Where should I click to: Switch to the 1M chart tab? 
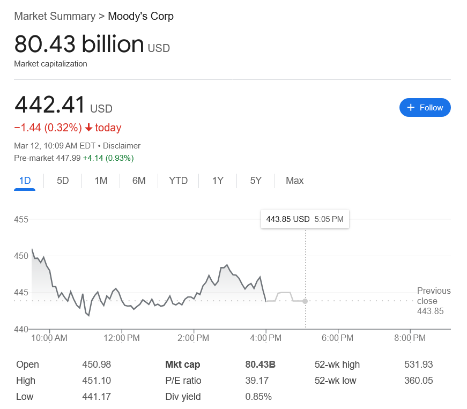pyautogui.click(x=101, y=181)
